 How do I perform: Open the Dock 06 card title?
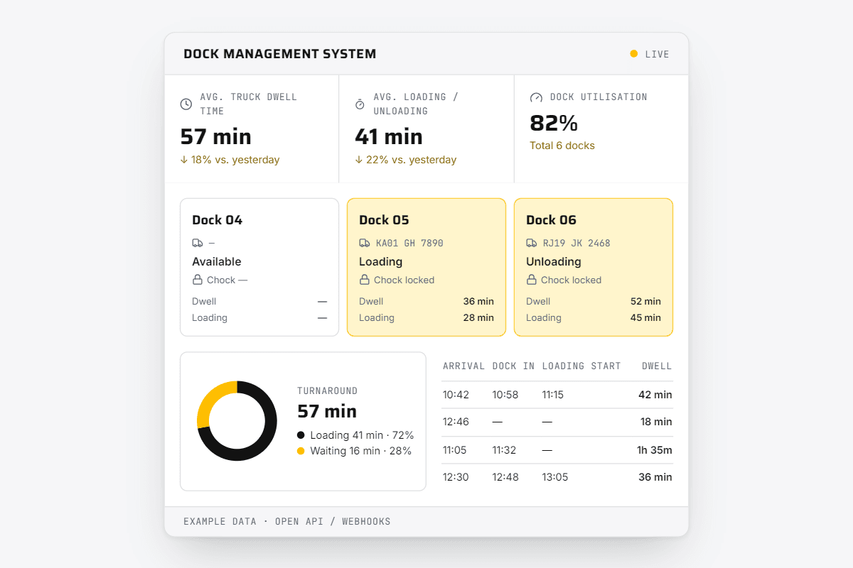click(552, 220)
